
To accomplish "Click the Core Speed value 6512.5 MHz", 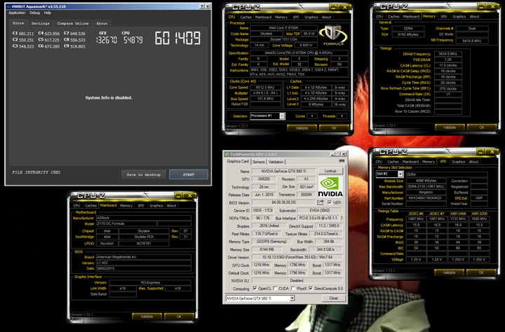I will click(x=265, y=88).
